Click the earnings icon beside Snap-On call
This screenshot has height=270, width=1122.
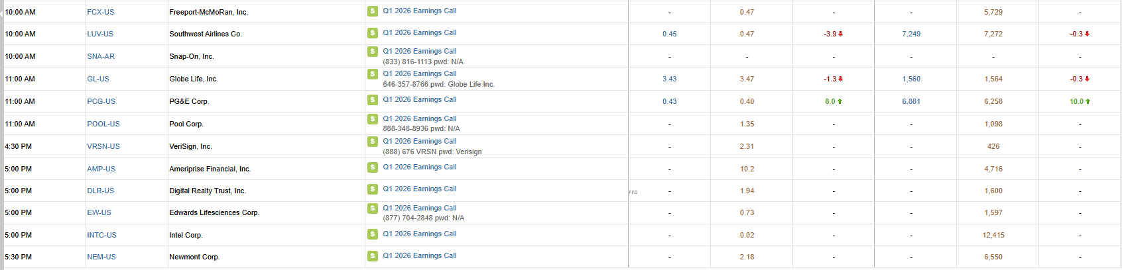[x=373, y=52]
